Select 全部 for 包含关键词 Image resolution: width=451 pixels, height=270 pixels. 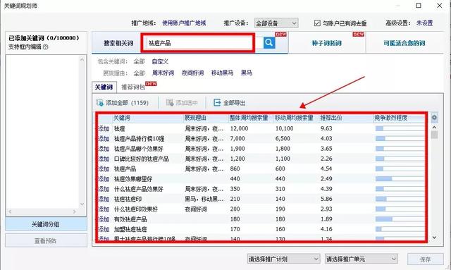tap(140, 61)
